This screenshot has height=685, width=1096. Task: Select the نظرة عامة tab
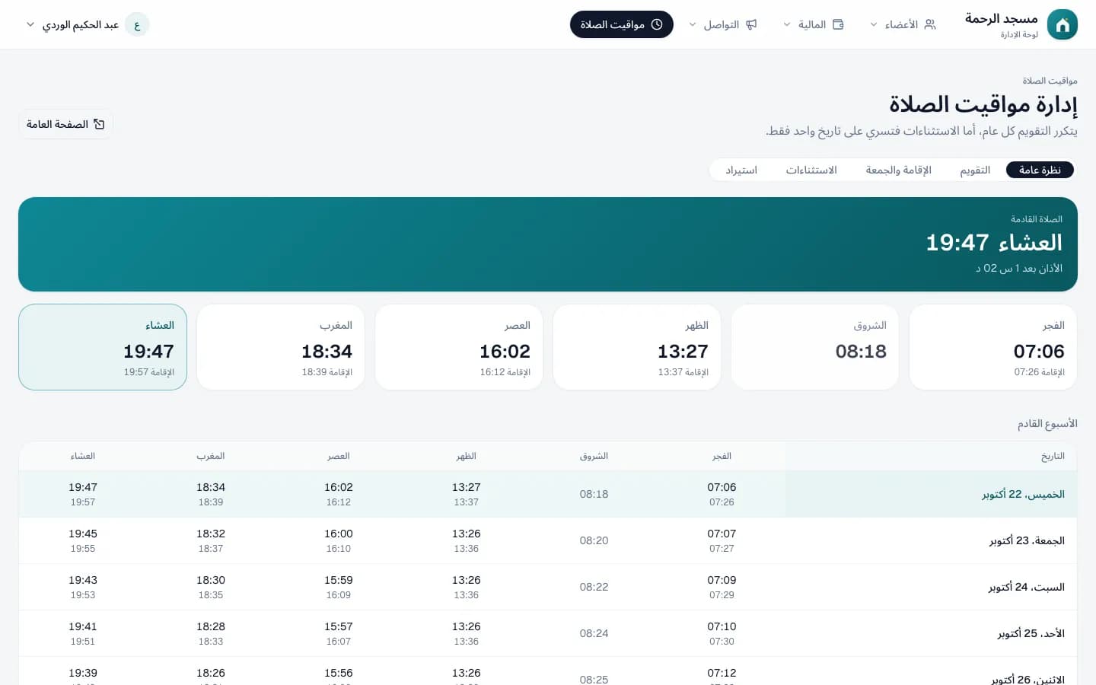(1040, 170)
